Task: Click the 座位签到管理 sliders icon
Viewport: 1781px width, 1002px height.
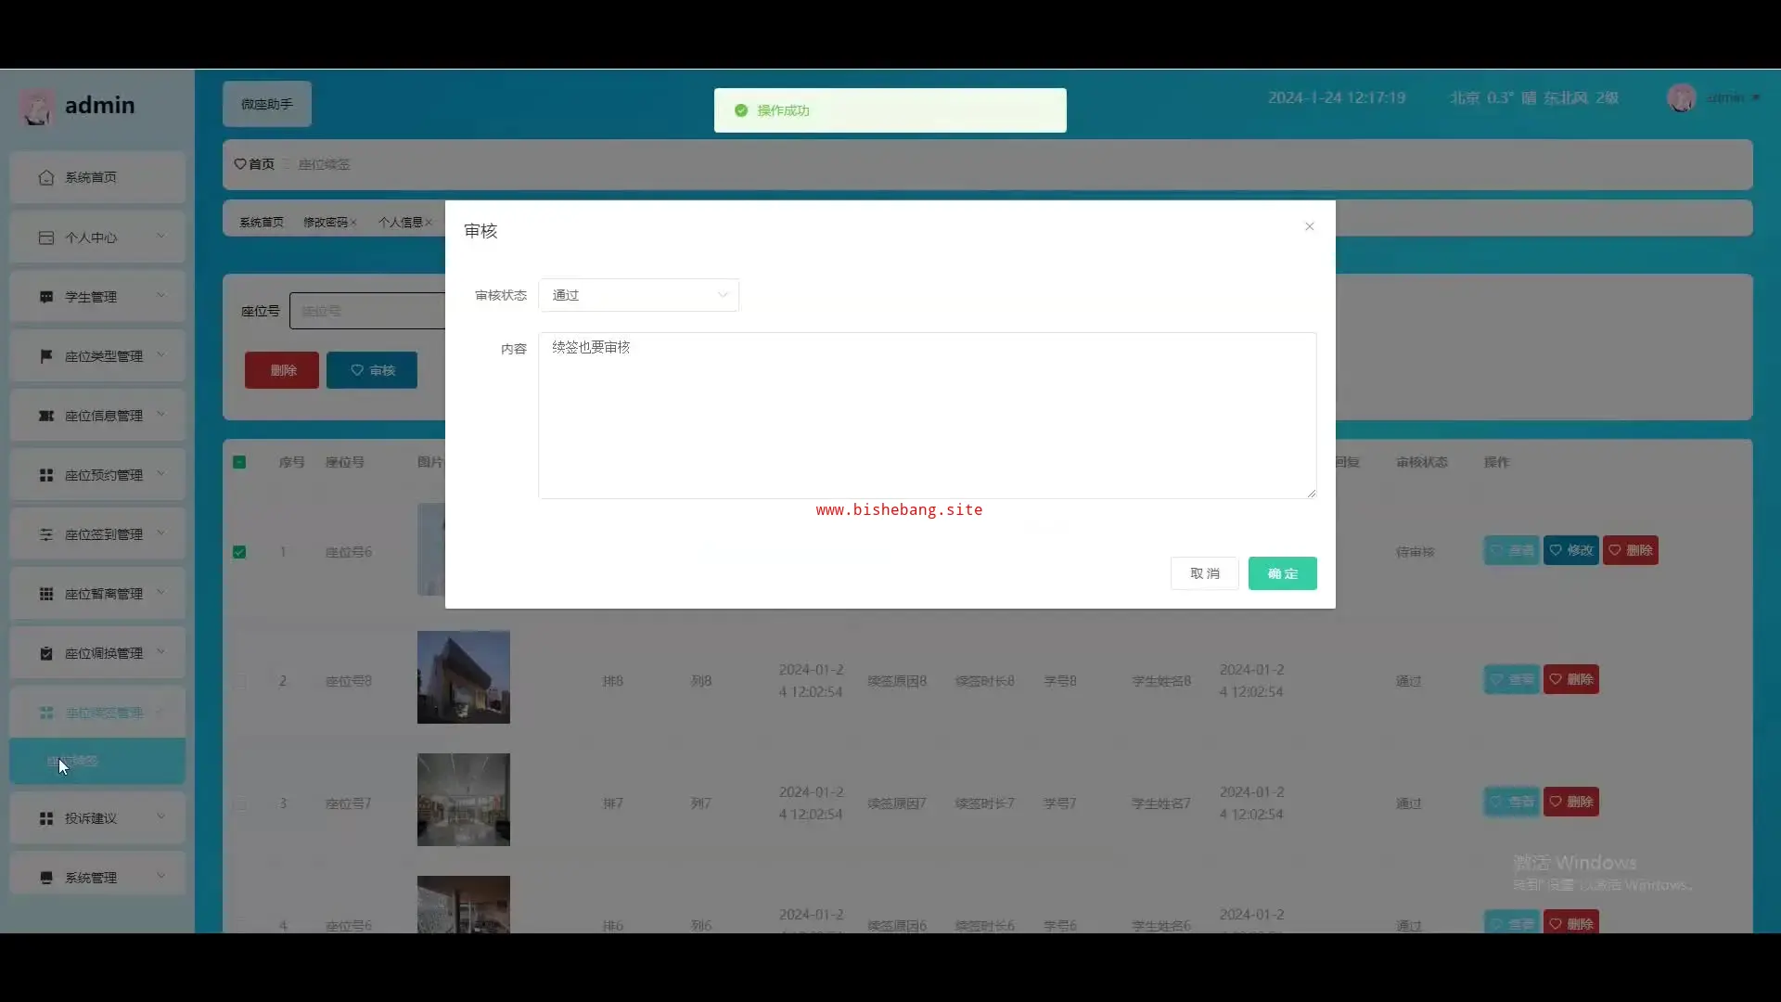Action: (x=46, y=534)
